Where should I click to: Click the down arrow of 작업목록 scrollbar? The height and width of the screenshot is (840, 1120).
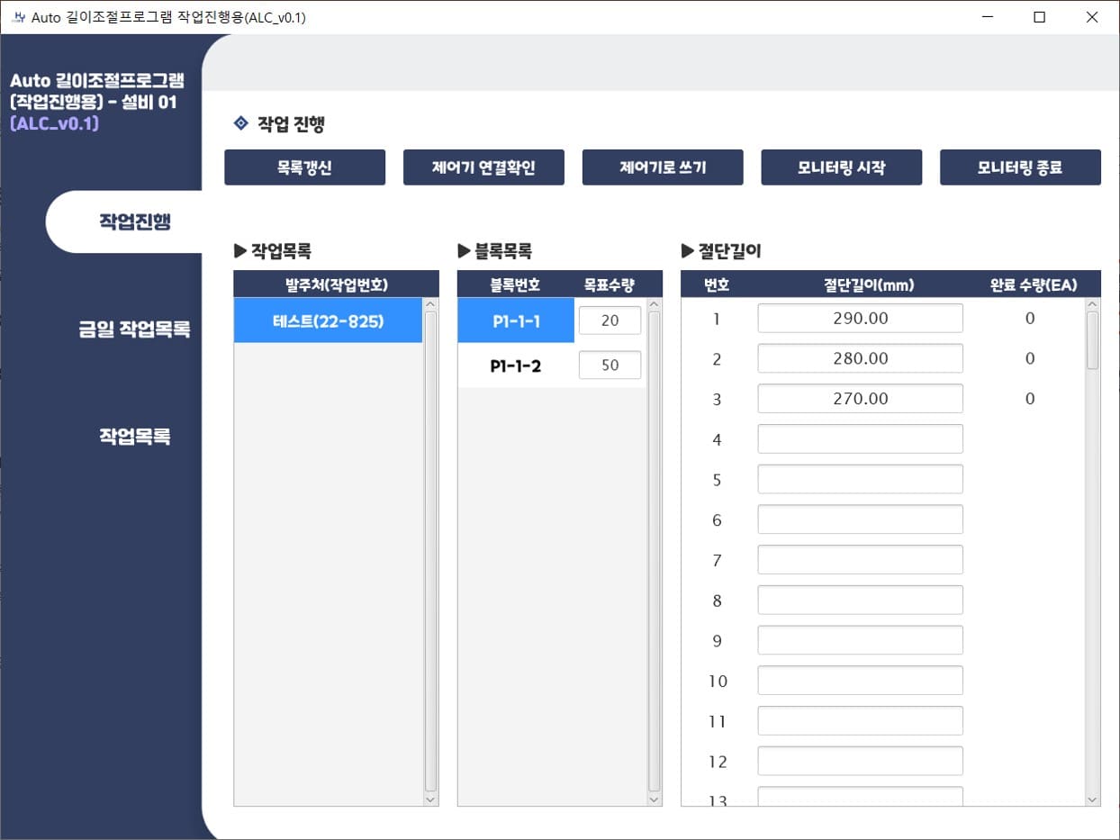429,799
